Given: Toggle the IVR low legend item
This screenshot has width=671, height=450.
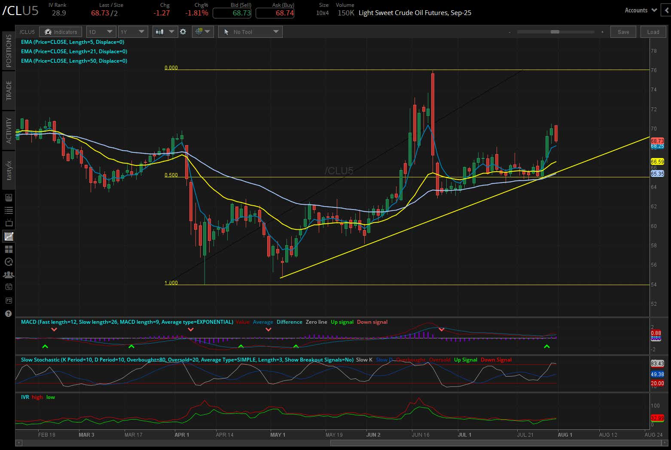Looking at the screenshot, I should [x=50, y=397].
